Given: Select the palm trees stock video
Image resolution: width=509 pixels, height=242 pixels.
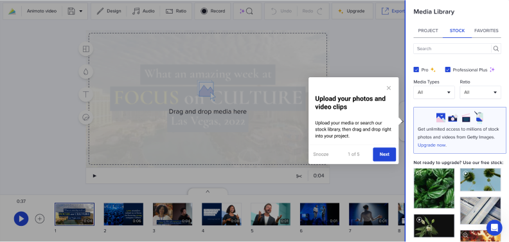Looking at the screenshot, I should (481, 180).
